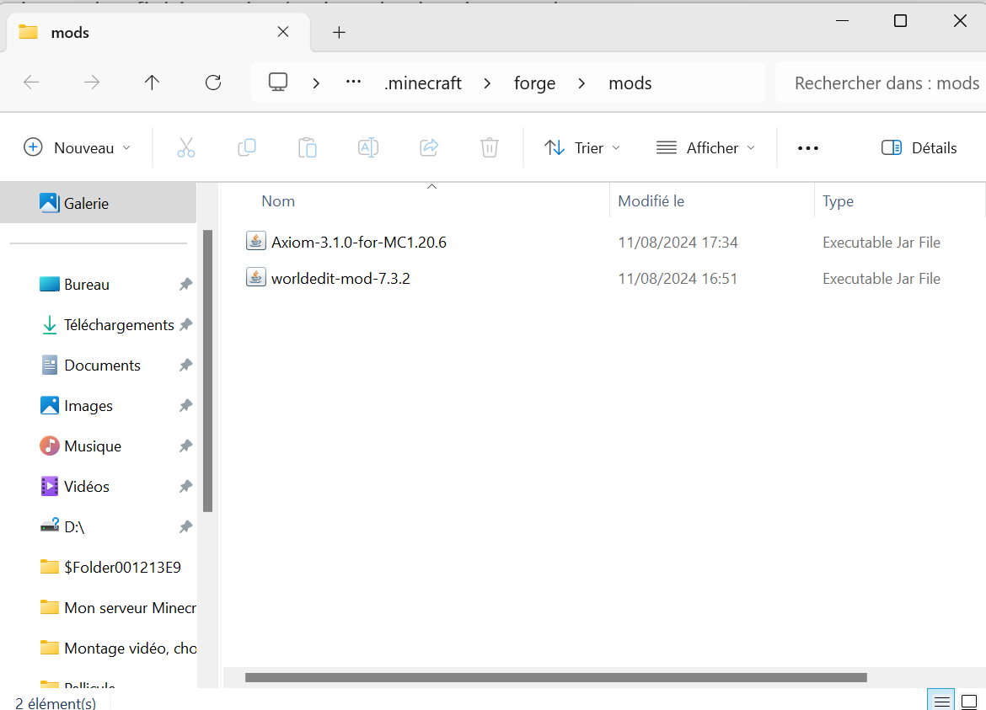Toggle the Détails pane
986x710 pixels.
tap(919, 147)
